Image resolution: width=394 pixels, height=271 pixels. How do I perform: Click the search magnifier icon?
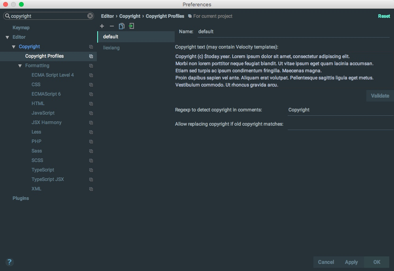coord(8,16)
